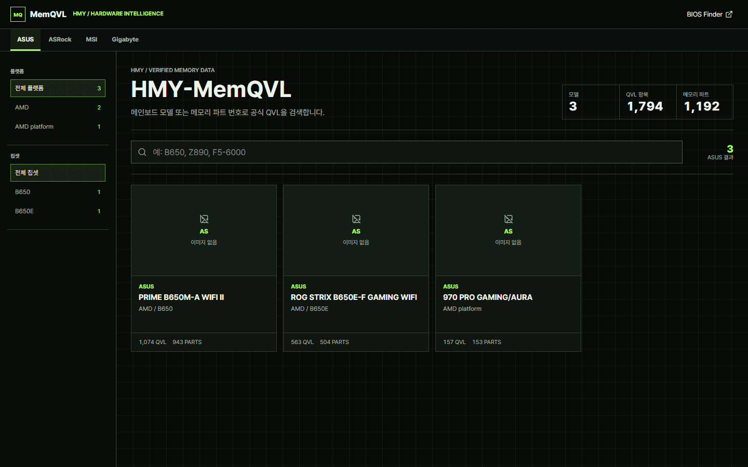Click the '153 PARTS' text
The image size is (748, 467).
point(487,342)
